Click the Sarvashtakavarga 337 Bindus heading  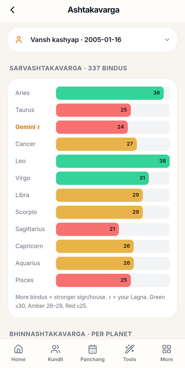(x=68, y=68)
